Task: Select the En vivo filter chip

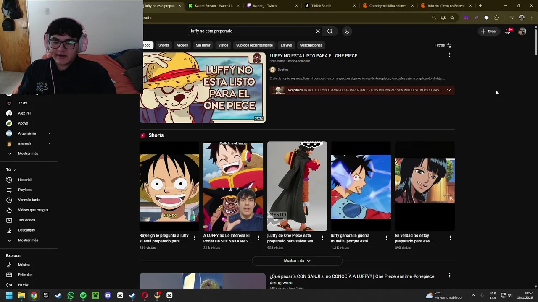Action: pos(286,45)
